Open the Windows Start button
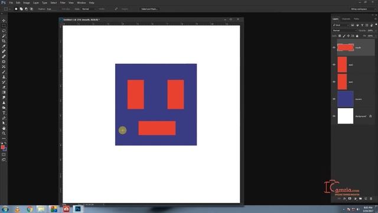Screen dimensions: 378x213 pyautogui.click(x=5, y=209)
